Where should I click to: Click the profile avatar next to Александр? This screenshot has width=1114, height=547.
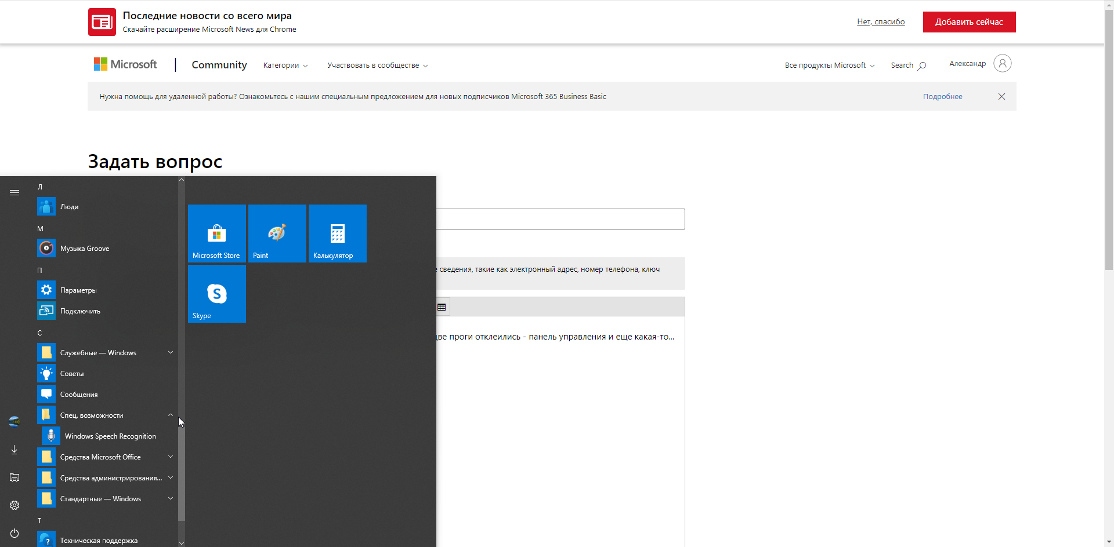[x=1003, y=63]
